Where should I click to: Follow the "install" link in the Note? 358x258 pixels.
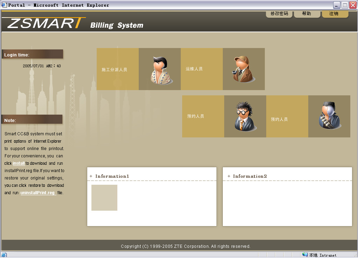pyautogui.click(x=19, y=163)
